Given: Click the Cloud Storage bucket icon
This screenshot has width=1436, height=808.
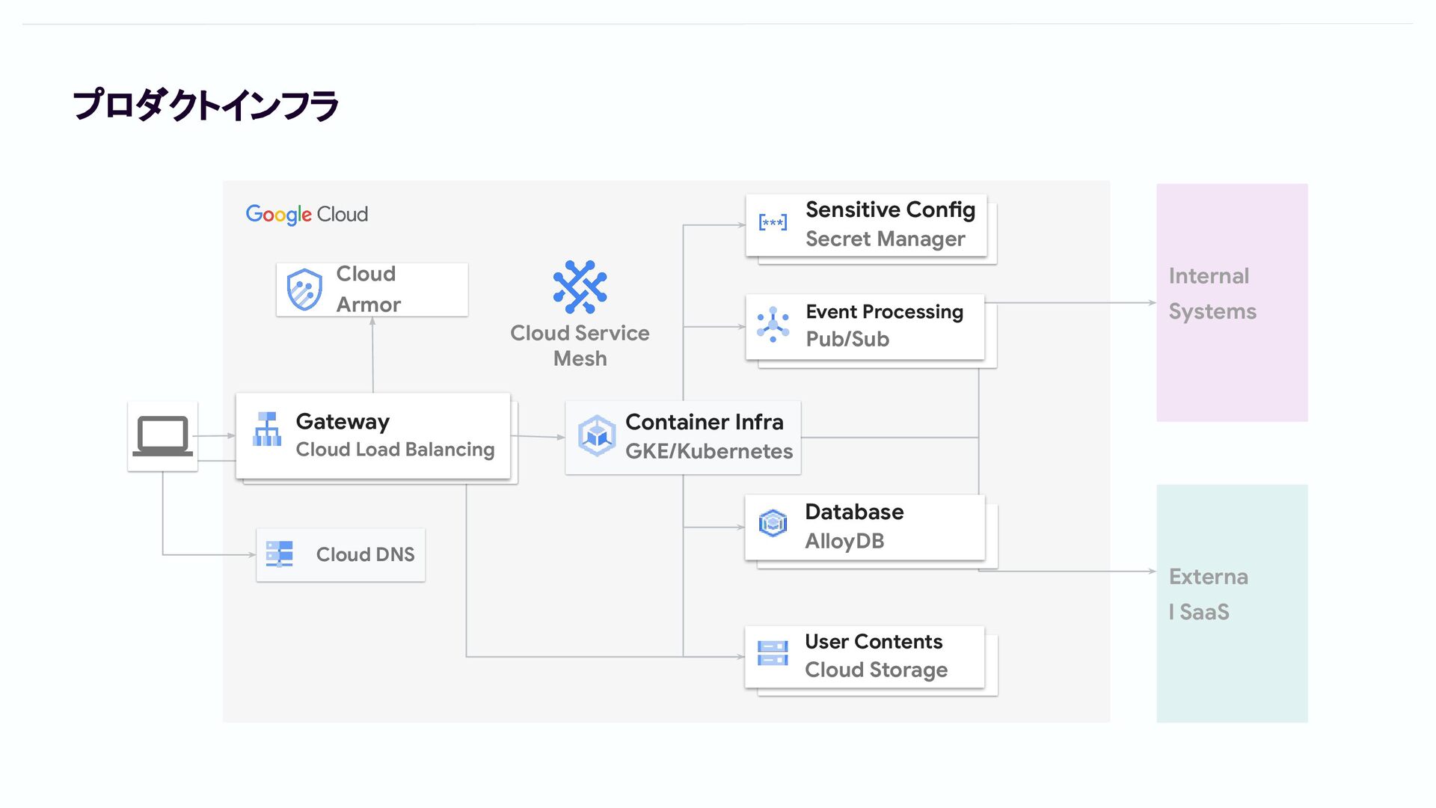Looking at the screenshot, I should coord(773,653).
